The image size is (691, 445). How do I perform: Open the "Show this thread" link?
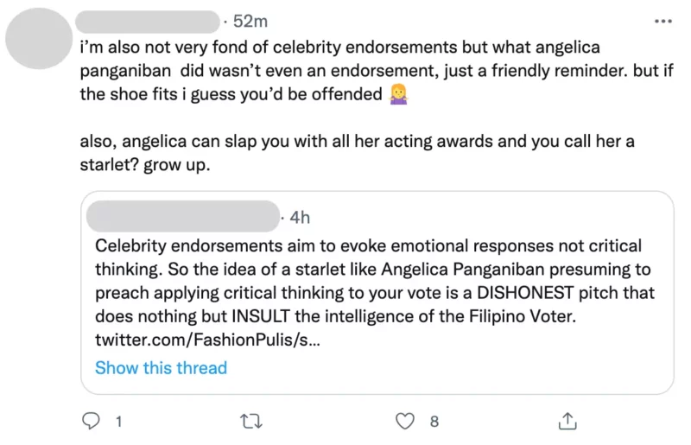point(161,367)
